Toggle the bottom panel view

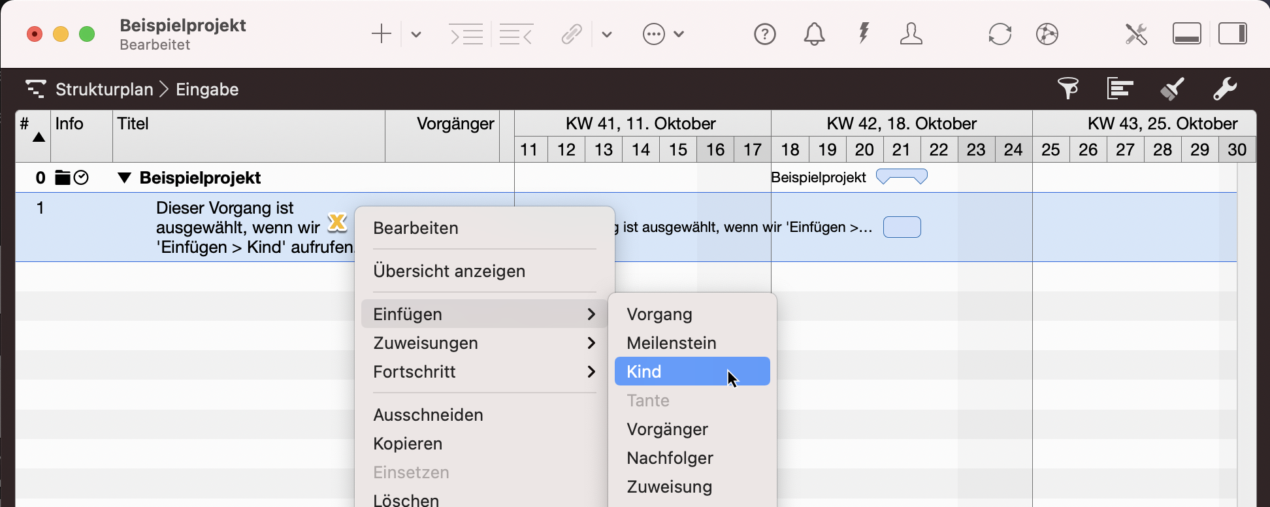[1186, 34]
